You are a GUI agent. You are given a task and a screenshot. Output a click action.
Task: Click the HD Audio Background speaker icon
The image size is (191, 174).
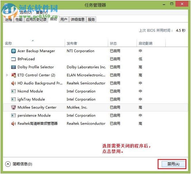pos(13,83)
